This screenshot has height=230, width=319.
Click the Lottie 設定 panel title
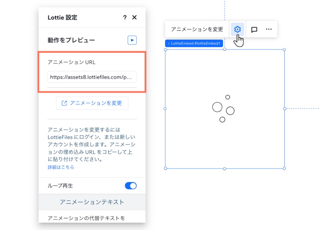[62, 17]
